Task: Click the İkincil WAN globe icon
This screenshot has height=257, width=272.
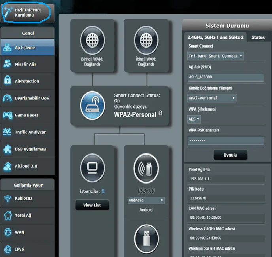Action: click(146, 40)
